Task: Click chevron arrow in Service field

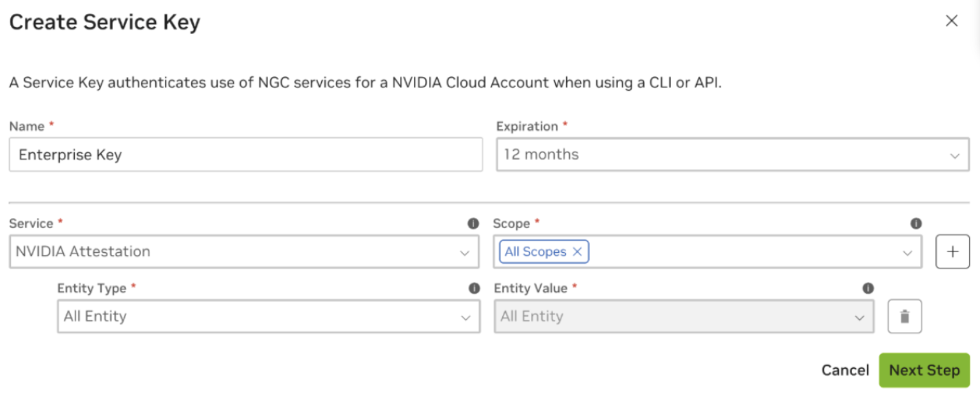Action: tap(464, 253)
